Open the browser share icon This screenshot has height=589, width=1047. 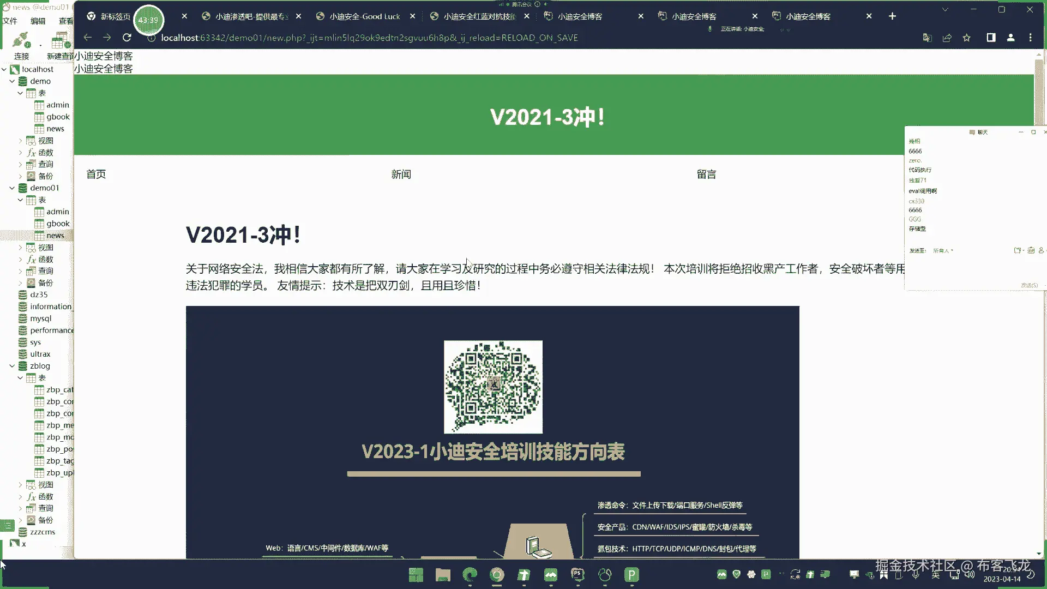click(x=947, y=38)
